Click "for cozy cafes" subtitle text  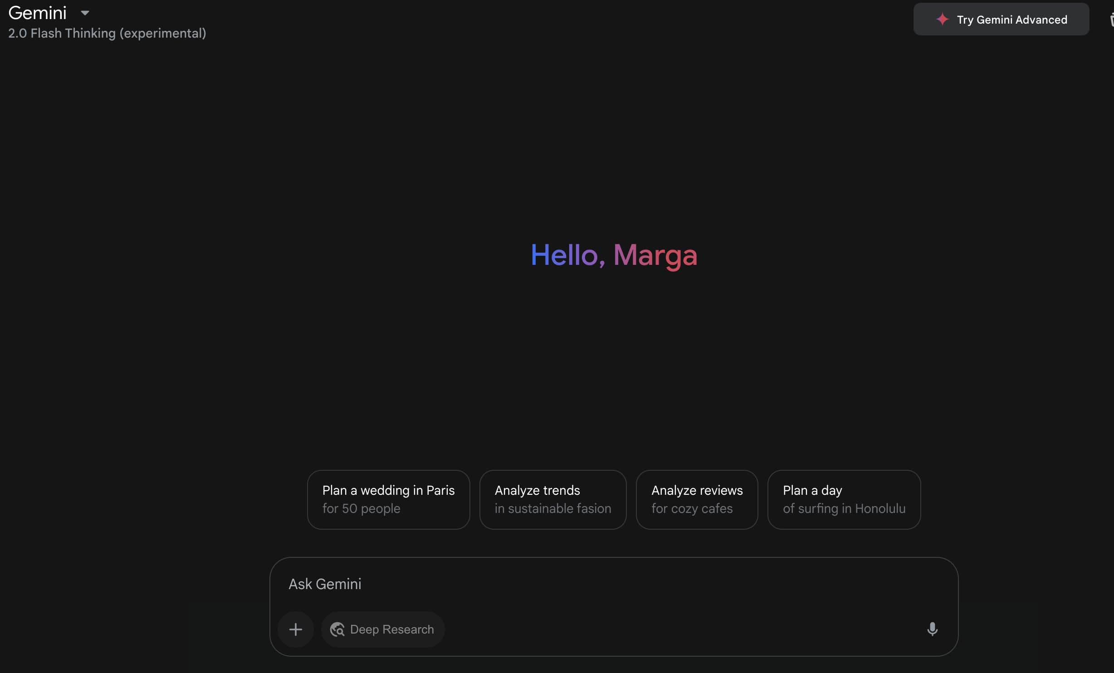(692, 509)
